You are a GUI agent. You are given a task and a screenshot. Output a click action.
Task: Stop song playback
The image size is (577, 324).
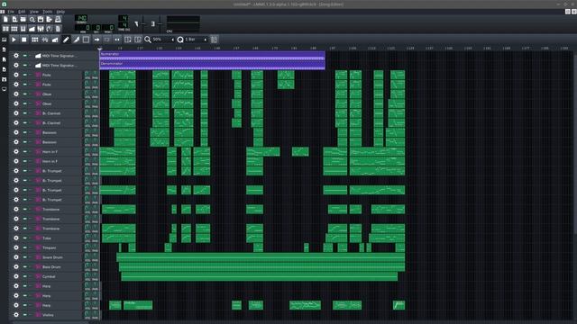click(24, 40)
